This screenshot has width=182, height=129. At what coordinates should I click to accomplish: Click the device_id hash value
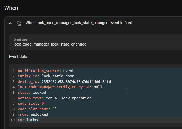click(76, 82)
